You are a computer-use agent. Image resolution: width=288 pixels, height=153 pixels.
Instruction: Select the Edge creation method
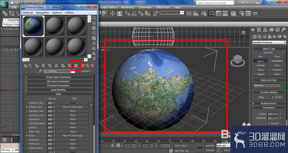click(x=256, y=97)
